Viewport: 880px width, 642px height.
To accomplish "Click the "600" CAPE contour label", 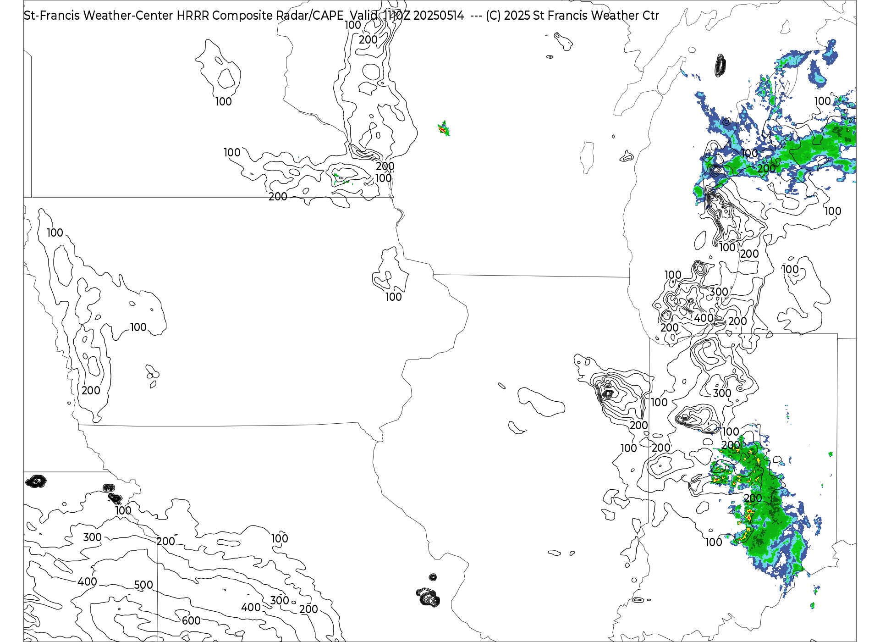I will click(191, 621).
